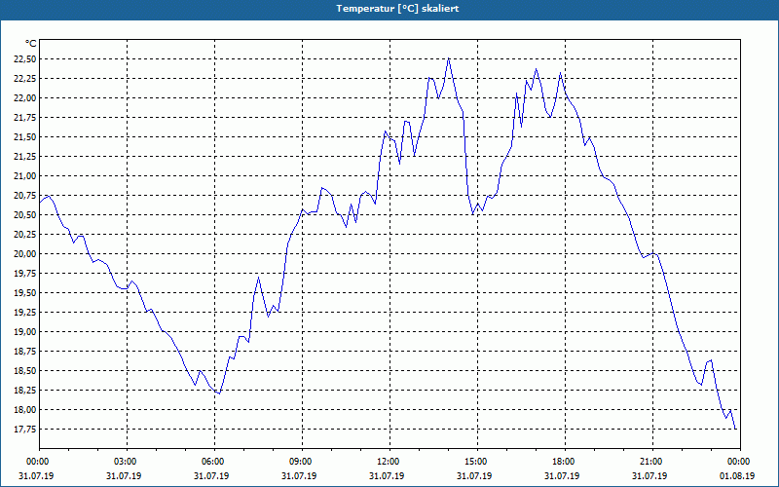Select the 31.07.19 date beneath 06:00
The height and width of the screenshot is (487, 779).
(211, 476)
